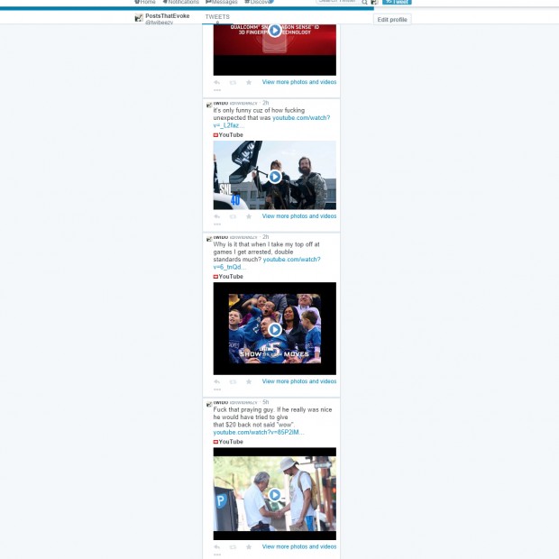Click author avatar on 'praying guy' tweet

tap(209, 404)
